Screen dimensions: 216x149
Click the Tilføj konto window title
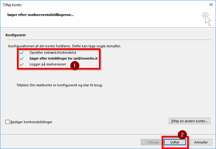[12, 5]
